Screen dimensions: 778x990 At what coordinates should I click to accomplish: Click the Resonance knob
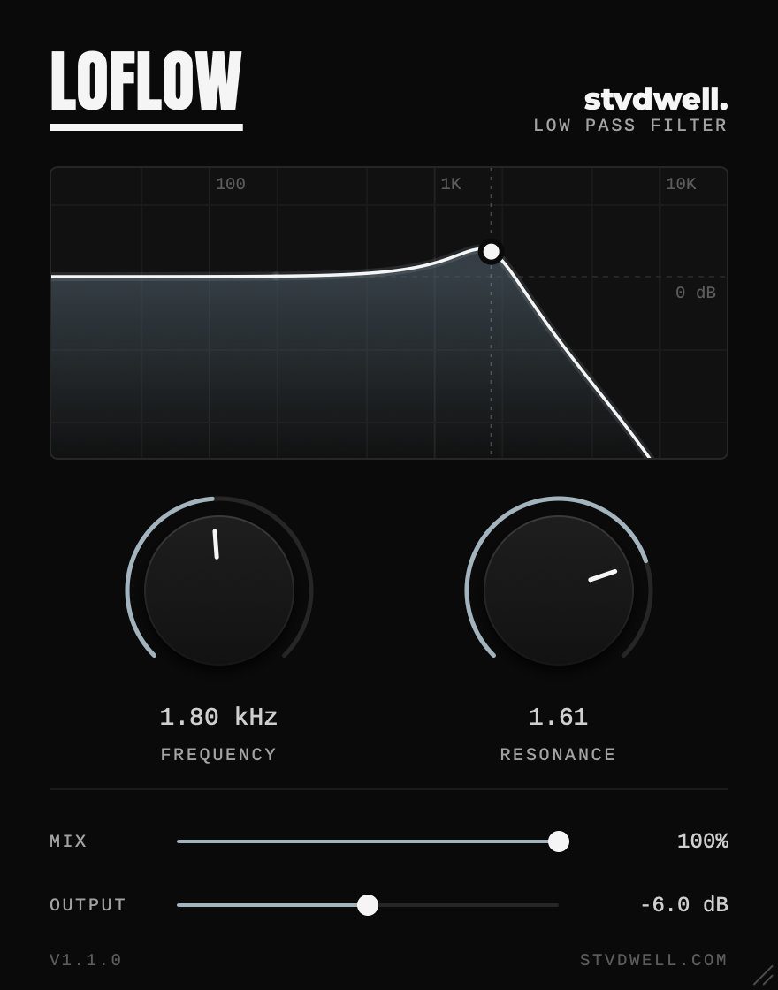[558, 590]
